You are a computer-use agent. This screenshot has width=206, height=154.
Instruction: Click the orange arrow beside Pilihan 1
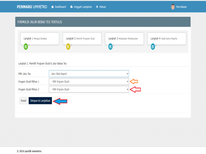(135, 81)
